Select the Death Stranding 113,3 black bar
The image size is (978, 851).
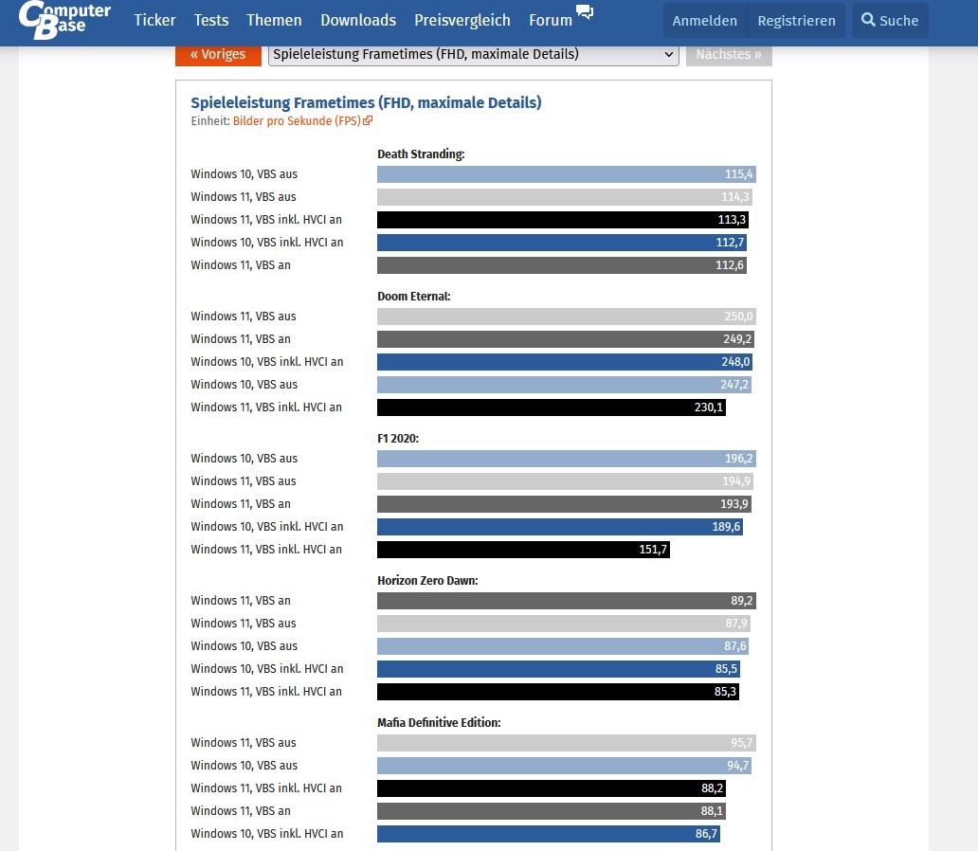click(563, 220)
